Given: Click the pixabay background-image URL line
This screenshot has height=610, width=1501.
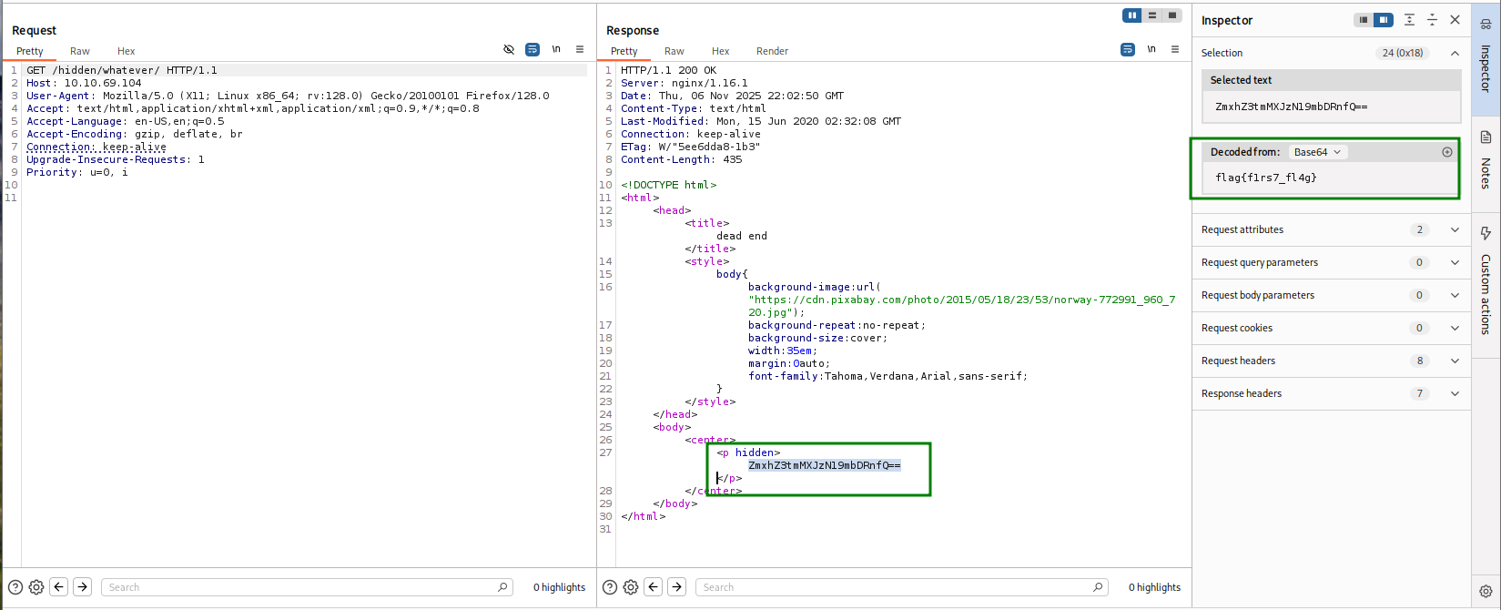Looking at the screenshot, I should pos(962,300).
